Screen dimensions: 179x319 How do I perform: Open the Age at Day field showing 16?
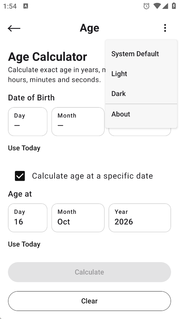(x=28, y=218)
